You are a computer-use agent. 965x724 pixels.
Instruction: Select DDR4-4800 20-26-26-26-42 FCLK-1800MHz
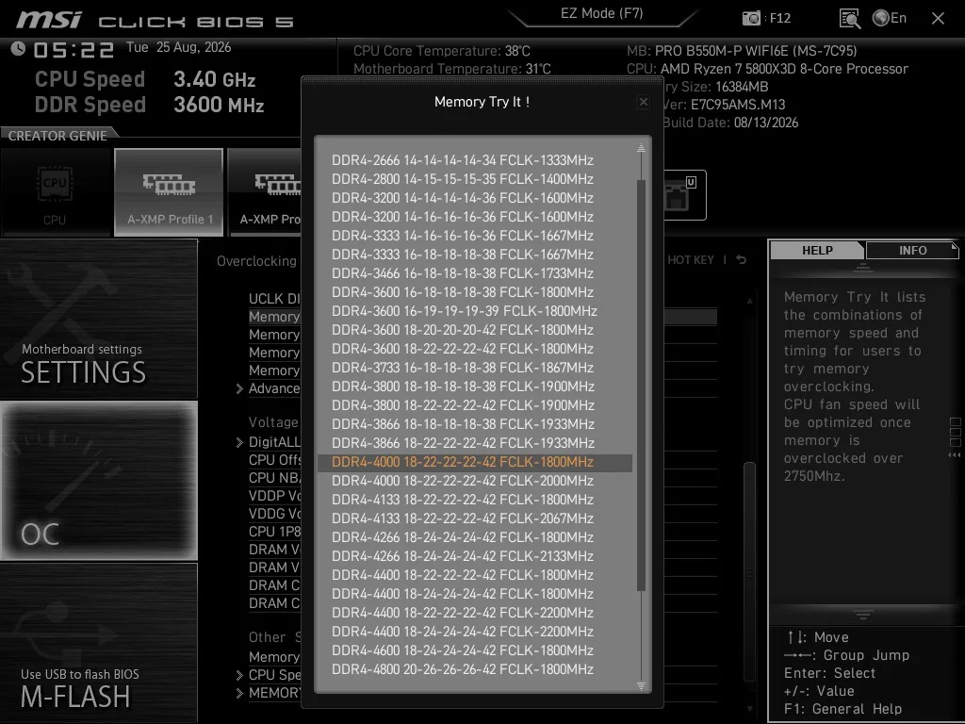pyautogui.click(x=462, y=669)
